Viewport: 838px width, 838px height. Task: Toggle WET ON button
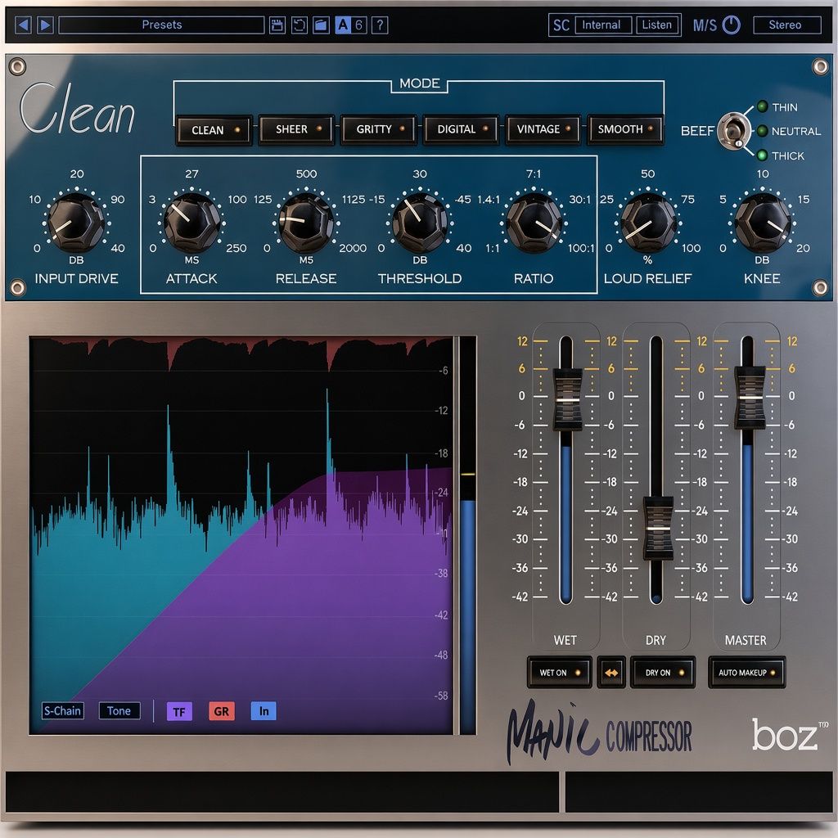559,673
